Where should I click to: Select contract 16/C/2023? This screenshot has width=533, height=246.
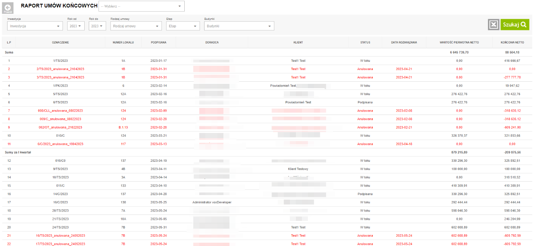(x=60, y=202)
